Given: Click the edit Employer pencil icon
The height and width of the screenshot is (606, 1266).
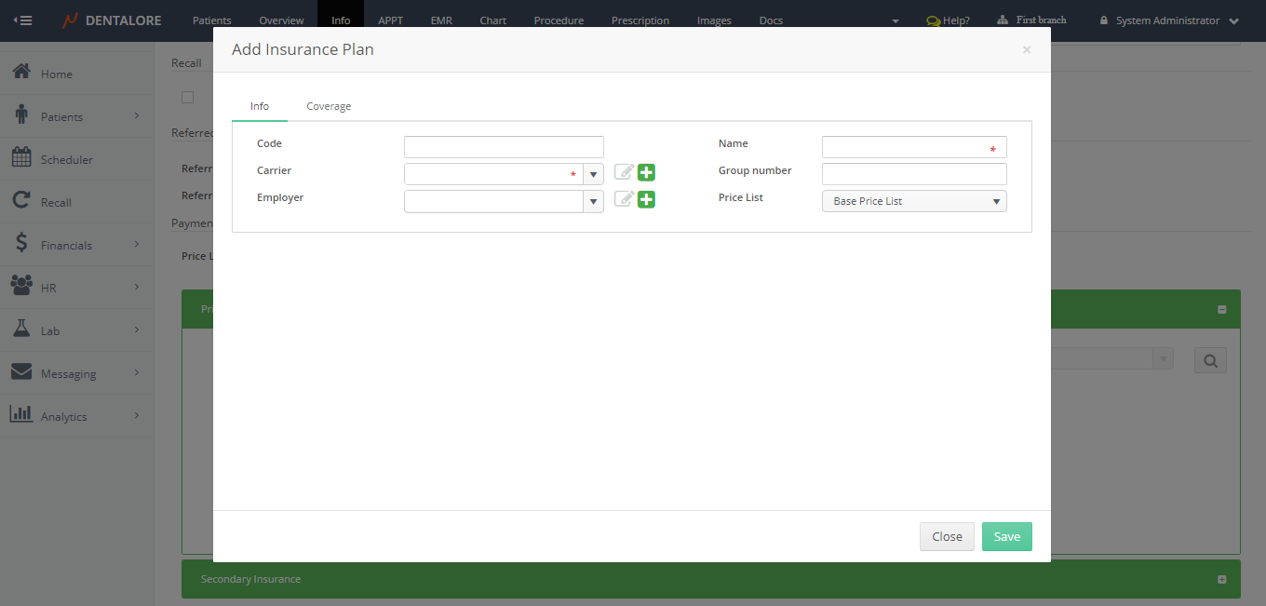Looking at the screenshot, I should point(624,199).
